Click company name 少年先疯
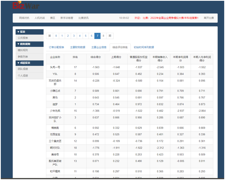The width and height of the screenshot is (225, 180). click(55, 111)
